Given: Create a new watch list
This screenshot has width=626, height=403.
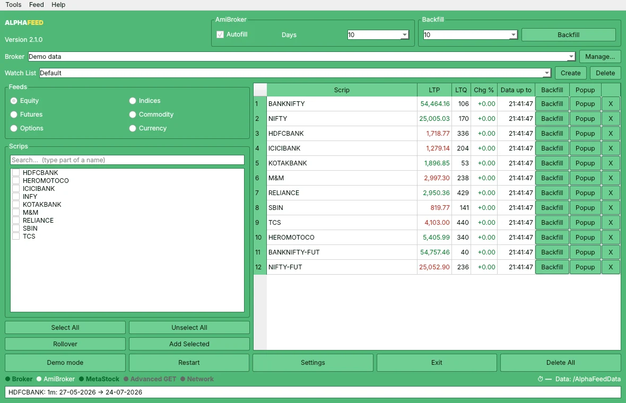Looking at the screenshot, I should [570, 73].
